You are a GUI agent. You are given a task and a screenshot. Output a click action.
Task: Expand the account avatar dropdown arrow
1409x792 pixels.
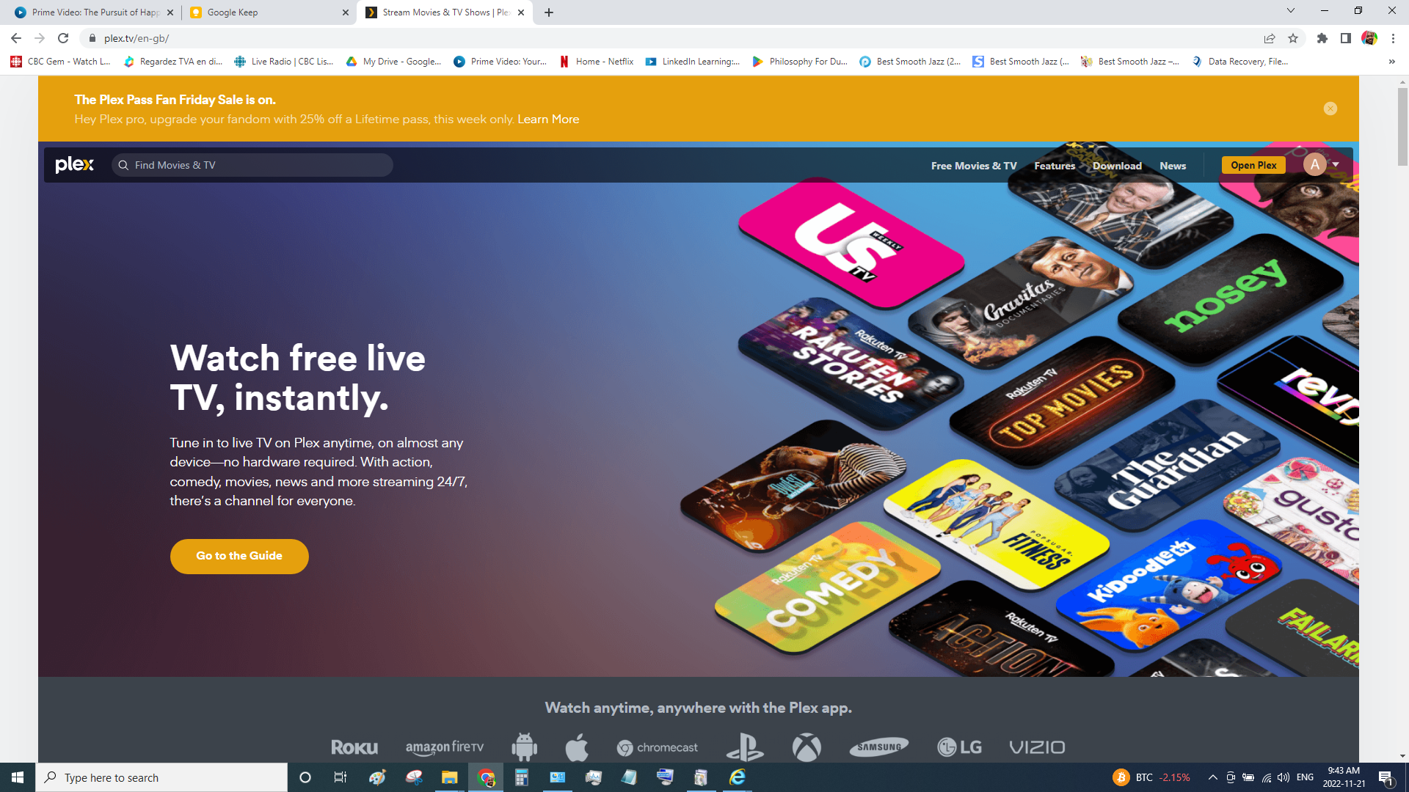[1336, 164]
